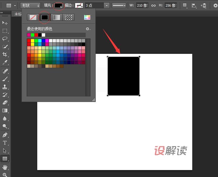Select the Horizontal Type tool

pyautogui.click(x=5, y=143)
